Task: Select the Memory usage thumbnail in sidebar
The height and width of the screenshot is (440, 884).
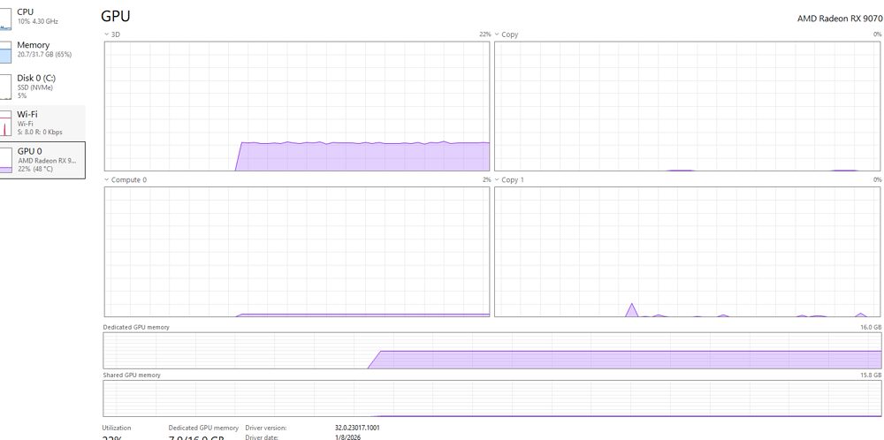Action: pyautogui.click(x=5, y=52)
